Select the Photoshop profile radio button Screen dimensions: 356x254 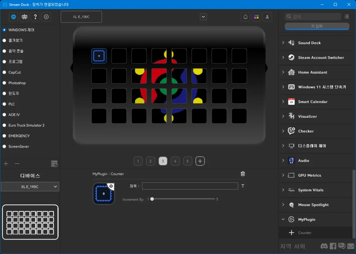(x=4, y=83)
